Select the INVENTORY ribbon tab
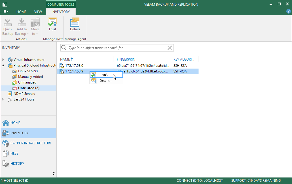This screenshot has height=184, width=292. 61,12
